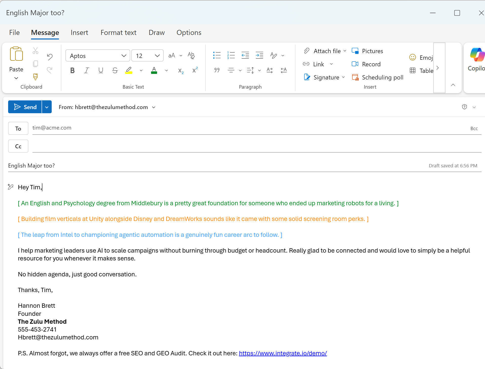
Task: Toggle Underline formatting
Action: [x=101, y=70]
